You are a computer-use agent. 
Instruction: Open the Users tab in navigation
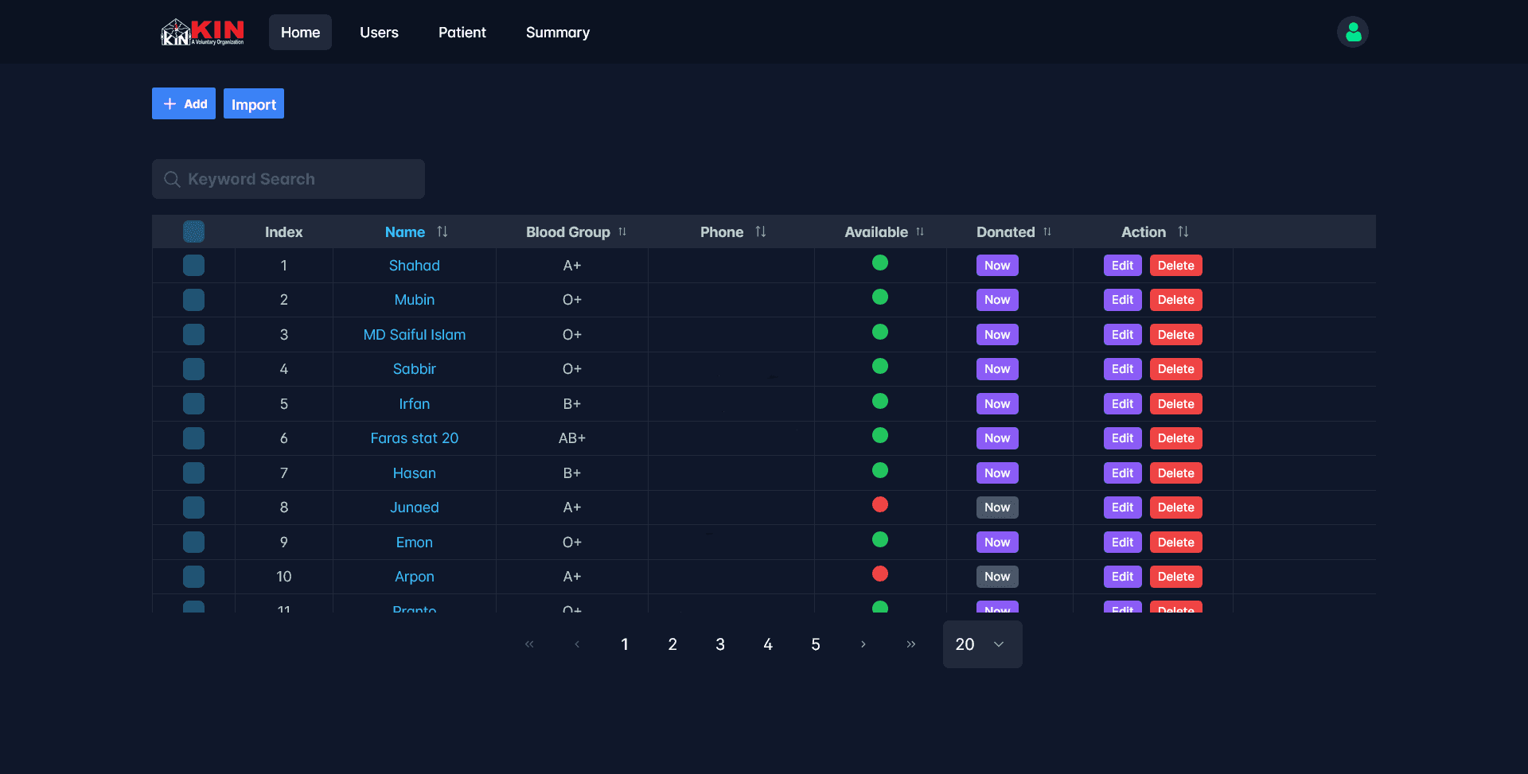click(379, 33)
